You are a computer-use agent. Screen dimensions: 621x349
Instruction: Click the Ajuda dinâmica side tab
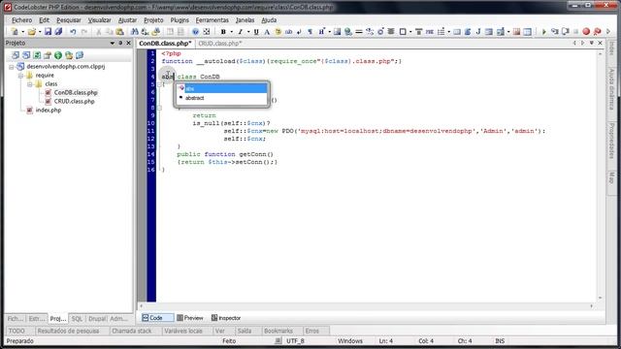612,89
